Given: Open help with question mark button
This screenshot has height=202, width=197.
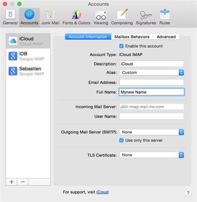Looking at the screenshot, I should click(x=188, y=193).
